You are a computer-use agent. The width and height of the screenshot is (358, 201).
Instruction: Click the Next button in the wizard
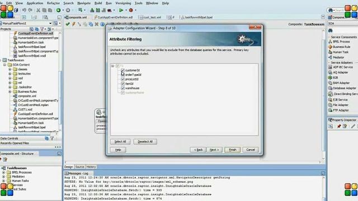pos(214,150)
